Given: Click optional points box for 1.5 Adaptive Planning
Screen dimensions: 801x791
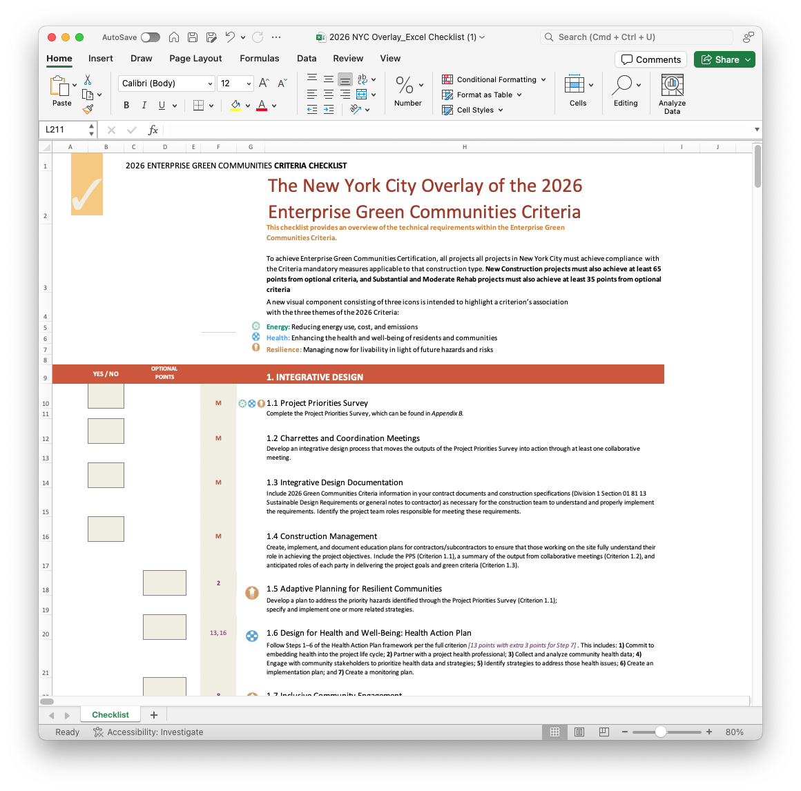Looking at the screenshot, I should coord(164,583).
